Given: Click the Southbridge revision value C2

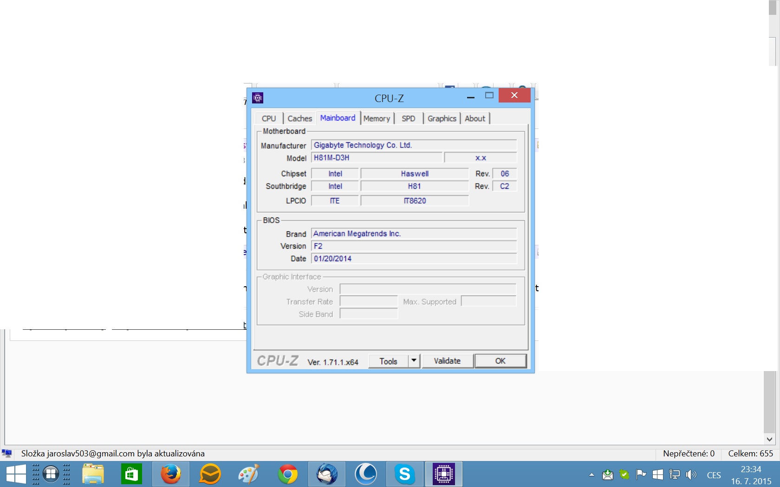Looking at the screenshot, I should point(505,186).
